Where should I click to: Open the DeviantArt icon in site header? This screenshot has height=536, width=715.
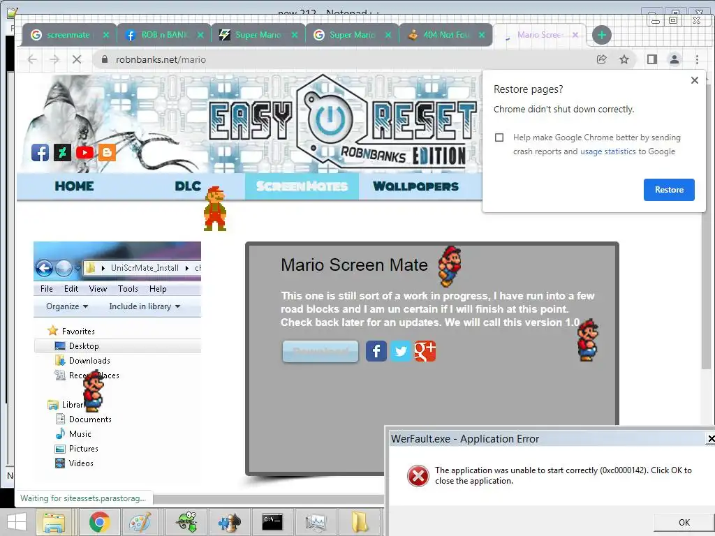click(62, 152)
